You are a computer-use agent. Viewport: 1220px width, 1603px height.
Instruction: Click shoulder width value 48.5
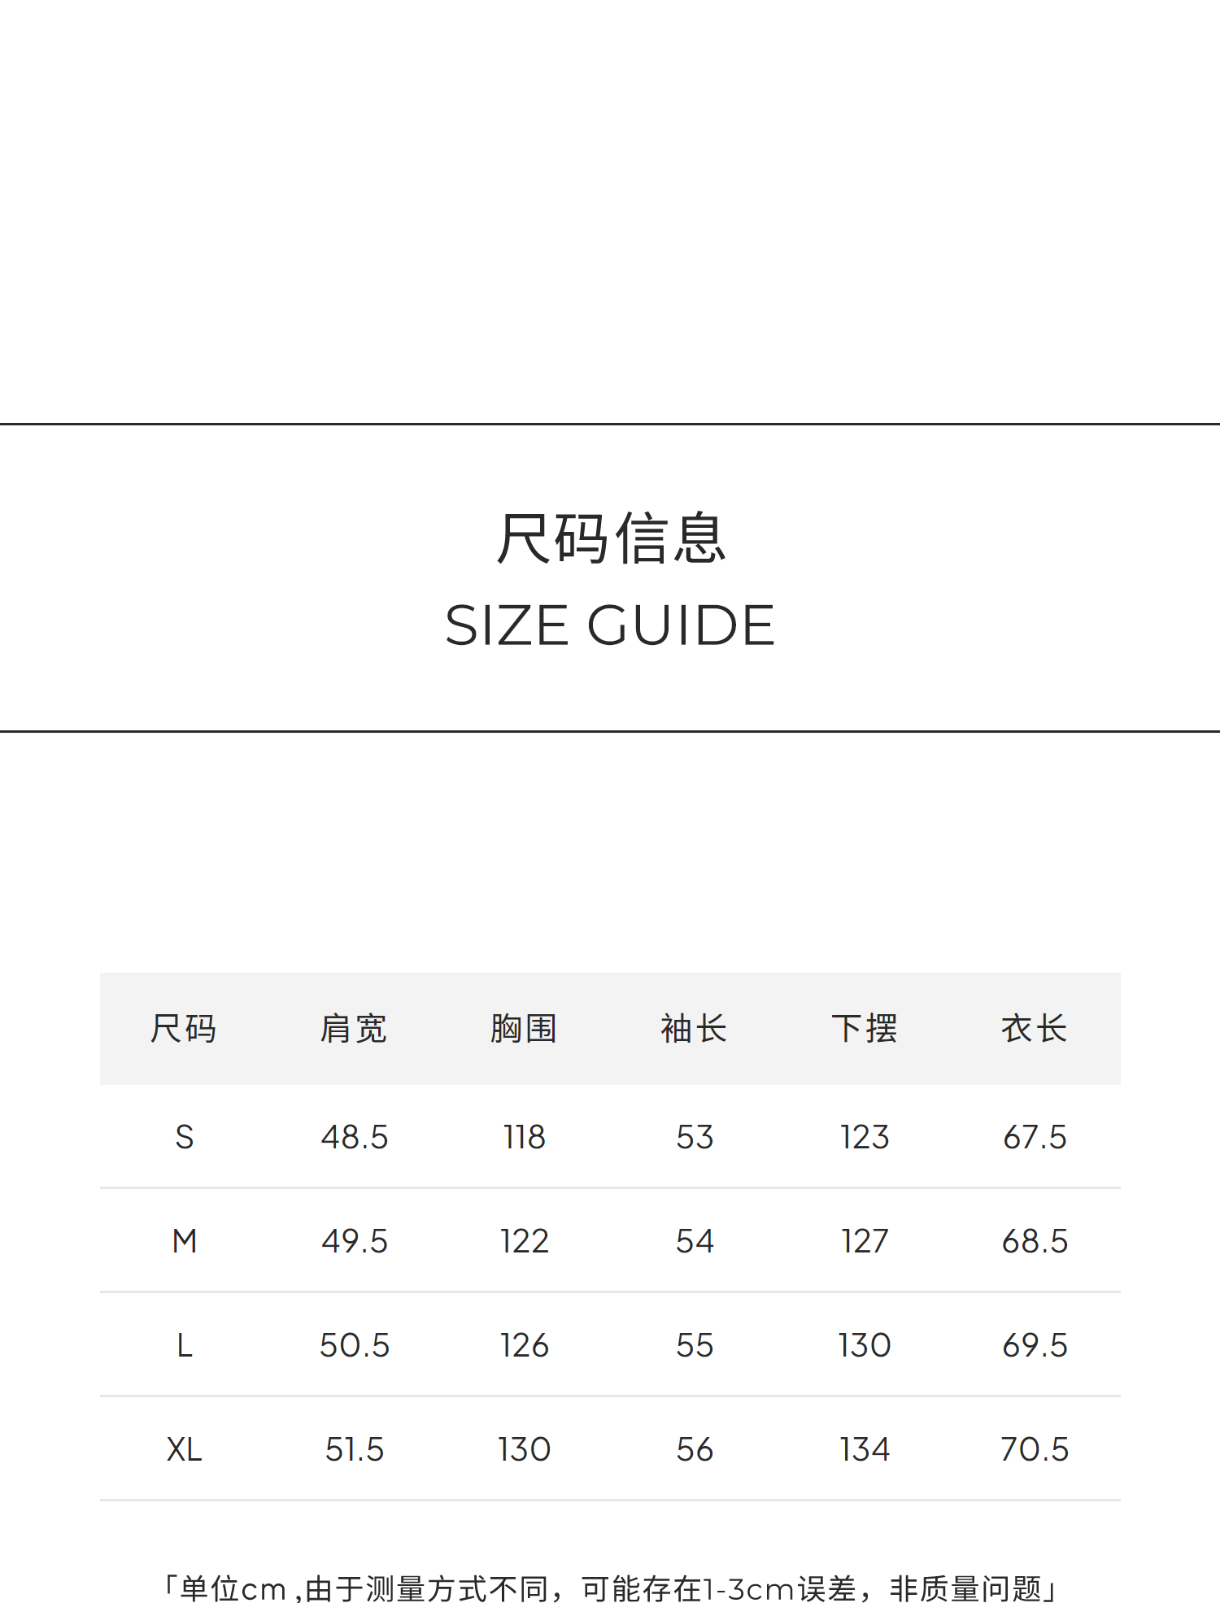[x=355, y=1137]
